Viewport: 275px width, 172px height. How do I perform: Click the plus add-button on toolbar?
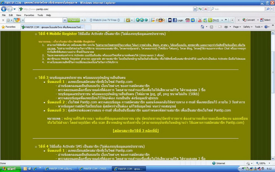coord(232,20)
